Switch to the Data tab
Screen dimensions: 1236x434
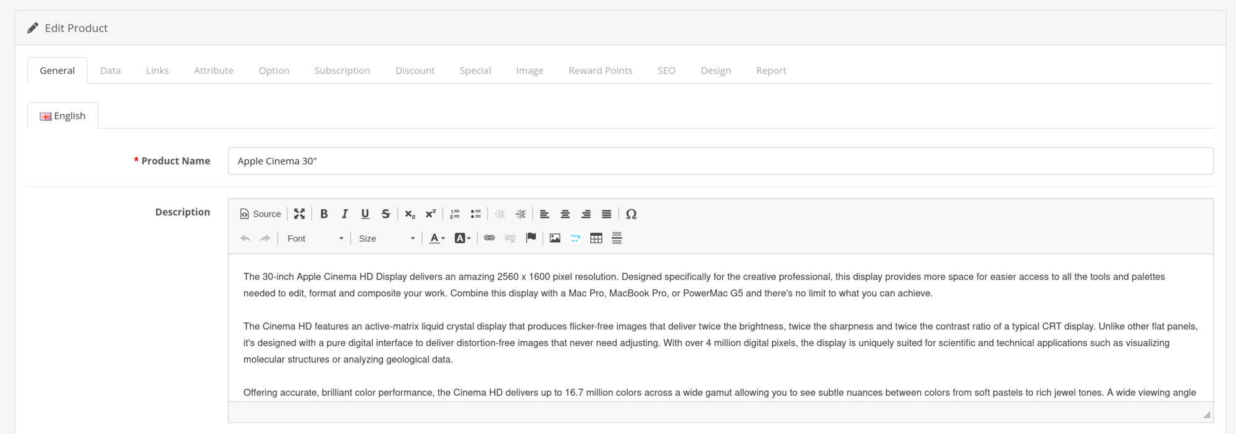pyautogui.click(x=111, y=70)
